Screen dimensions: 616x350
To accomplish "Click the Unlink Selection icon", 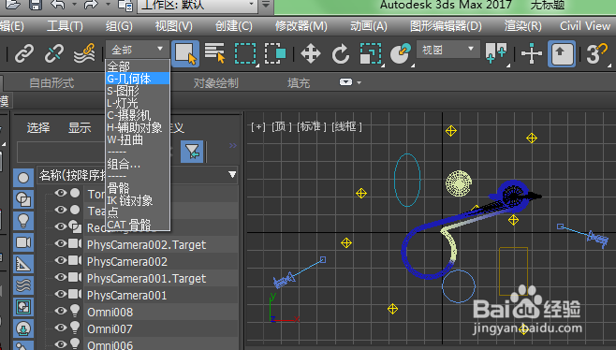I will [54, 53].
